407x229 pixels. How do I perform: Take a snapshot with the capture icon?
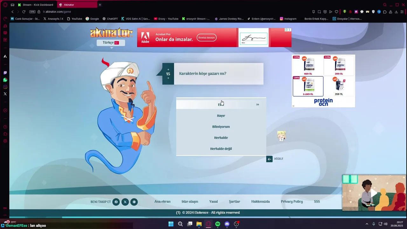[319, 12]
